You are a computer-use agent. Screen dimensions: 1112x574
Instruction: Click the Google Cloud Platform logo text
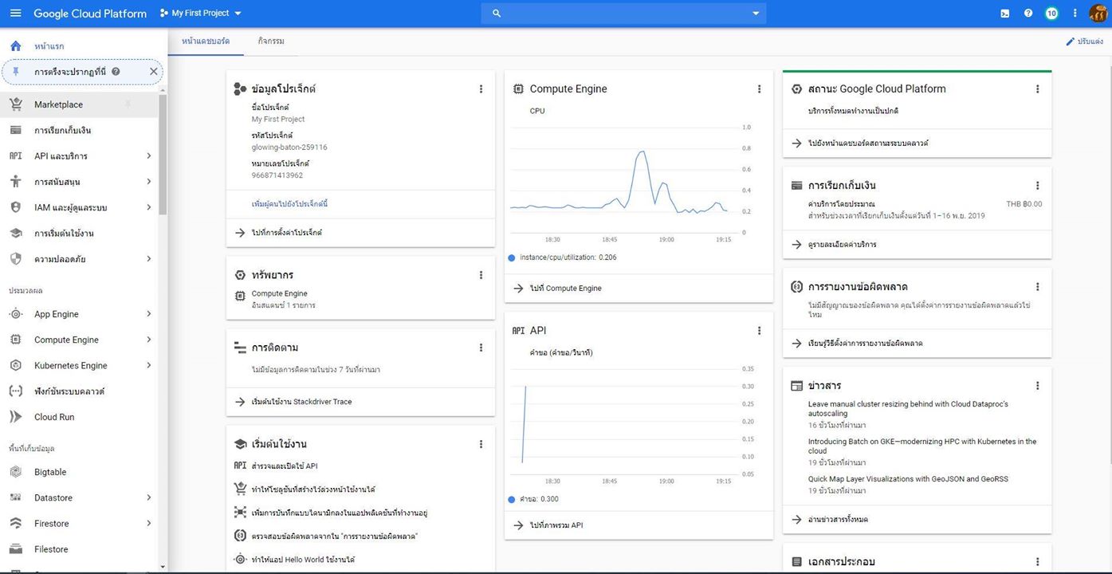point(90,14)
